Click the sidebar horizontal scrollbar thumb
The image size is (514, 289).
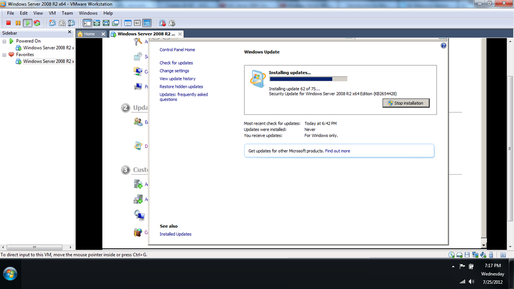coord(35,247)
